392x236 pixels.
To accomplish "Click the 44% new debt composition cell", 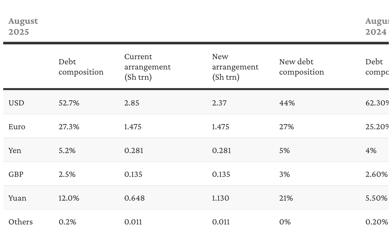I will (x=287, y=103).
